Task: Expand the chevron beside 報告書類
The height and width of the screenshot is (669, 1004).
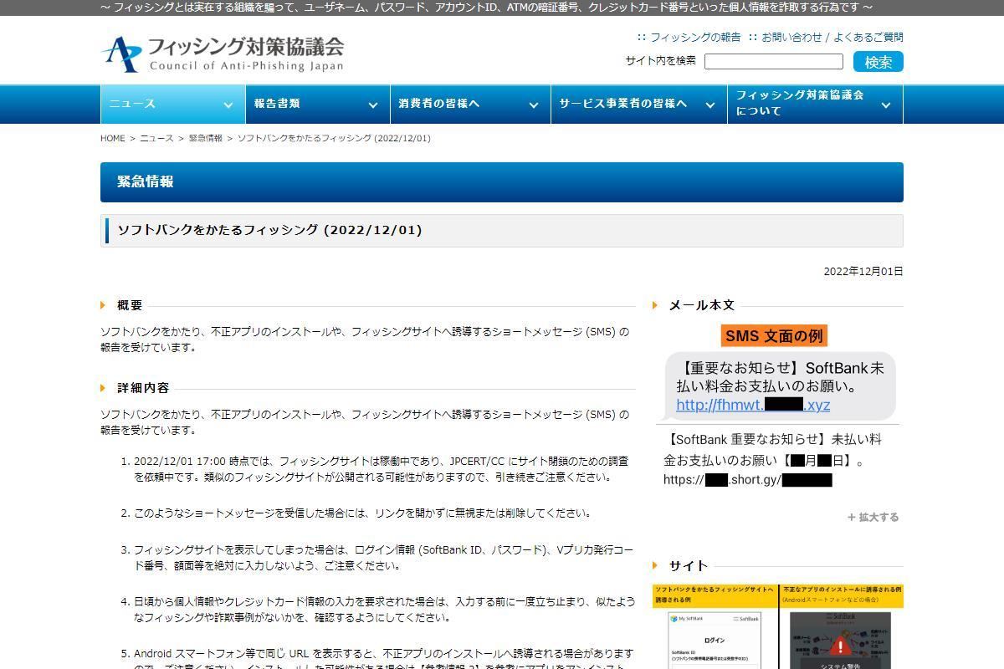Action: tap(373, 105)
